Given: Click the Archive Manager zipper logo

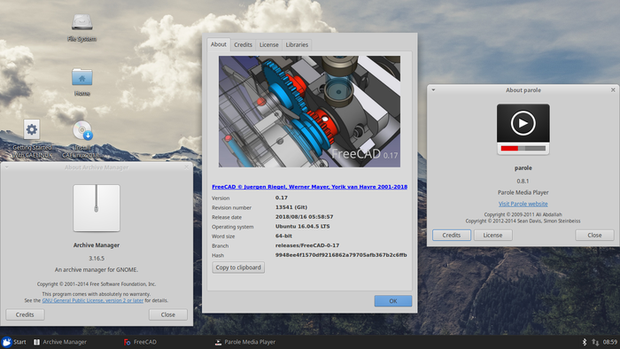Looking at the screenshot, I should click(x=97, y=208).
